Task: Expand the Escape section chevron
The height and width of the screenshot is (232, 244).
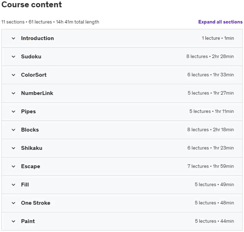Action: 13,166
